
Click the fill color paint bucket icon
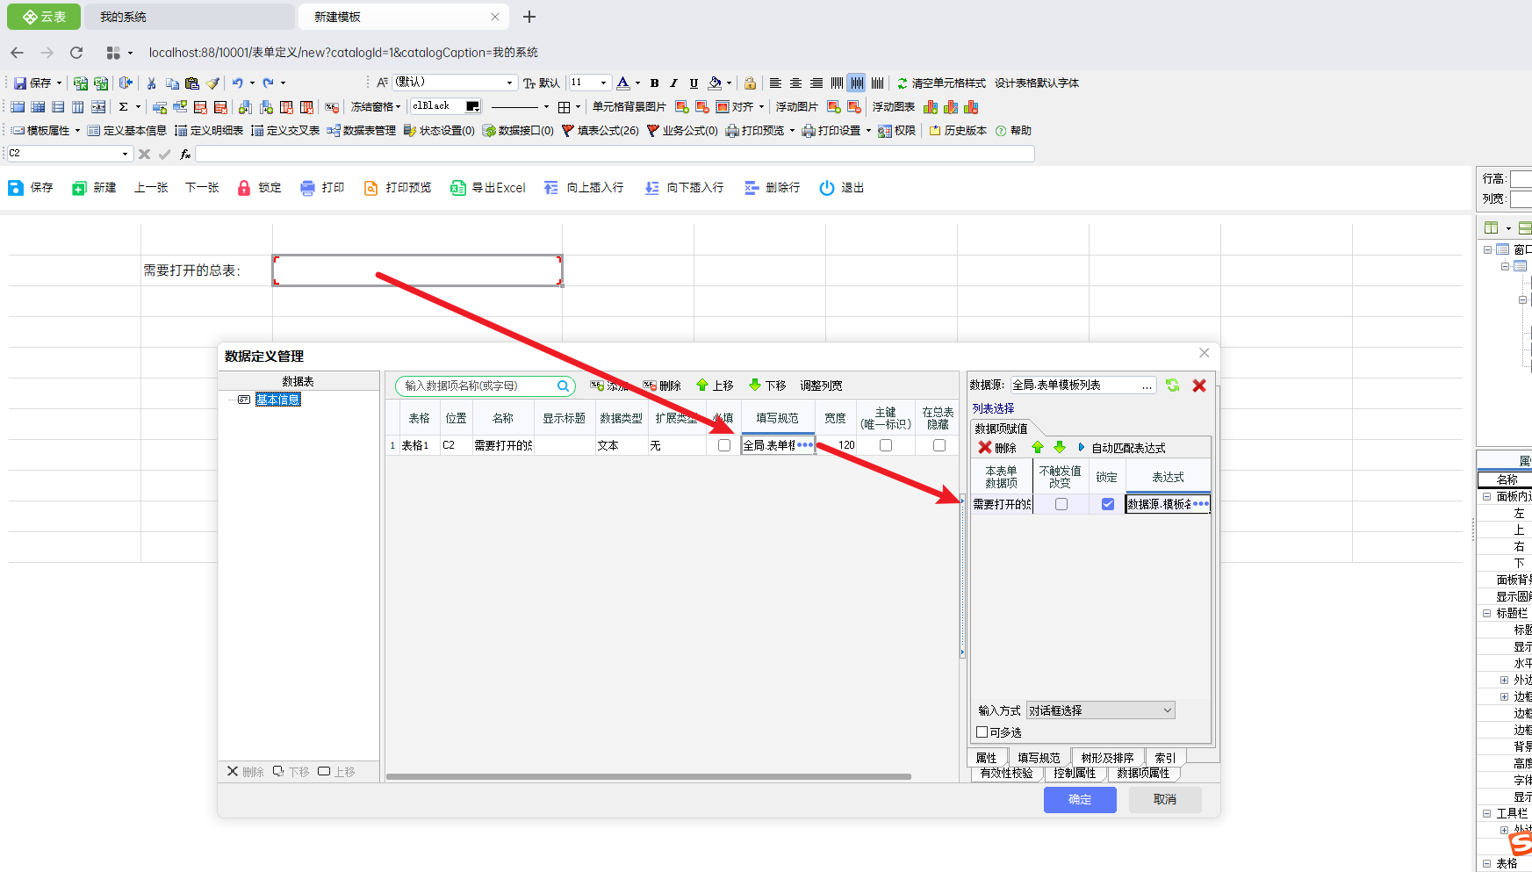click(716, 83)
